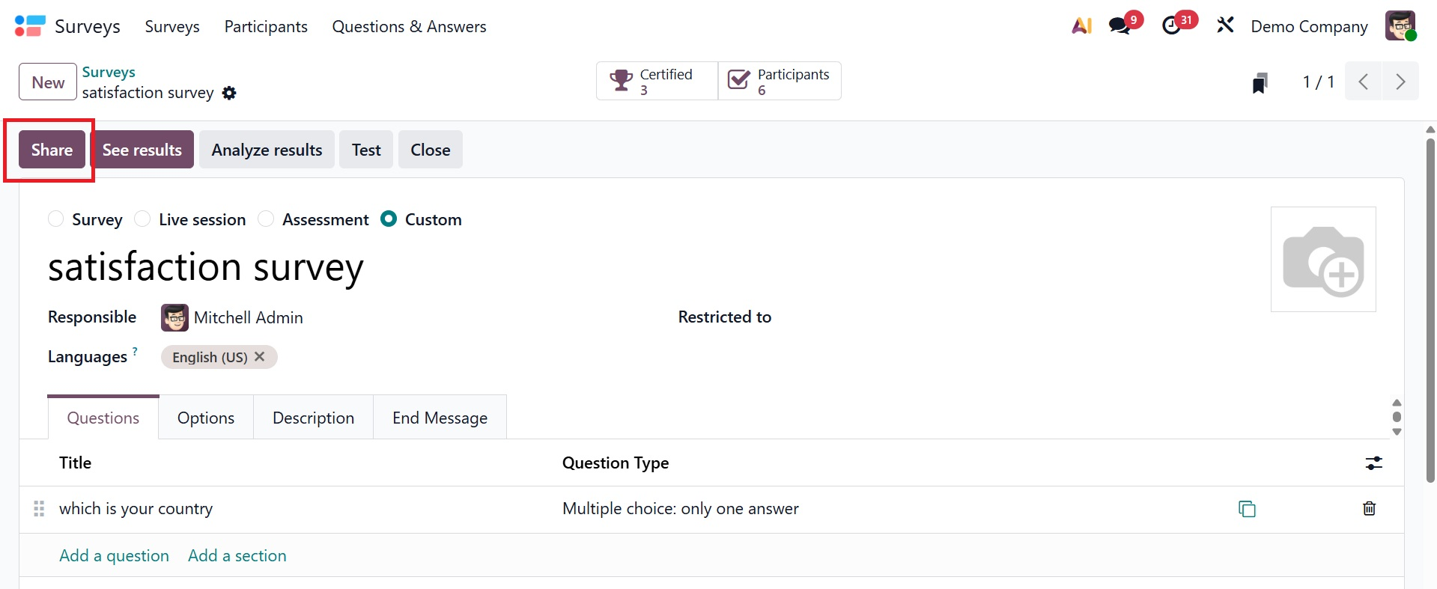Viewport: 1437px width, 589px height.
Task: Remove the English (US) language tag
Action: tap(260, 357)
